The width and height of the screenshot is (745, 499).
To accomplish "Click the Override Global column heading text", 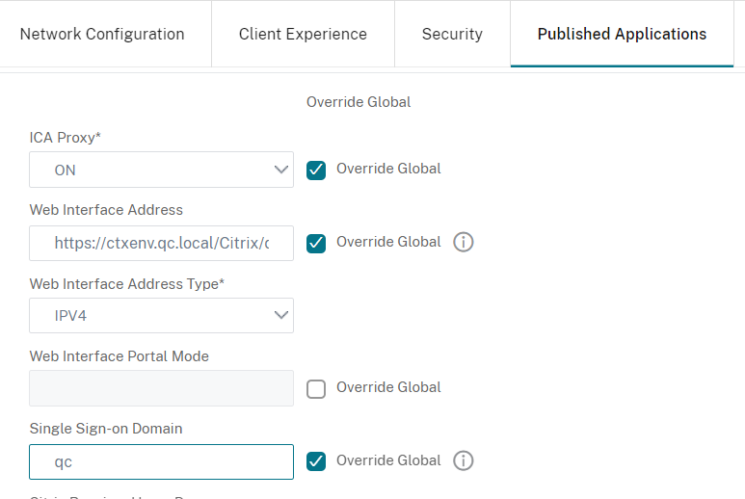I will pyautogui.click(x=359, y=102).
